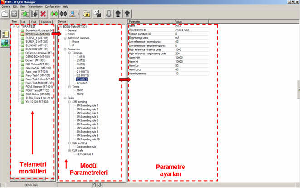Collapse the TURA-TEST root node
The height and width of the screenshot is (188, 300).
point(15,26)
